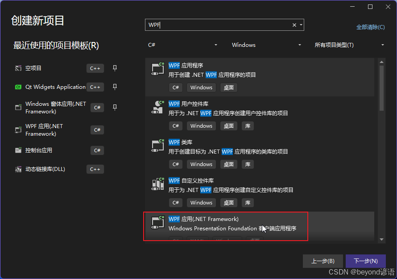The height and width of the screenshot is (279, 397).
Task: Close the 创建新项目 dialog
Action: tap(388, 7)
